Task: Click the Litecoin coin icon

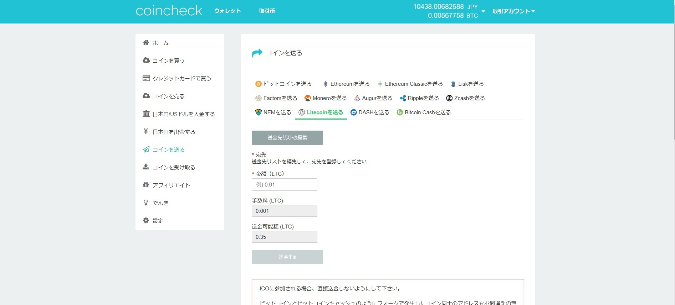Action: tap(302, 112)
